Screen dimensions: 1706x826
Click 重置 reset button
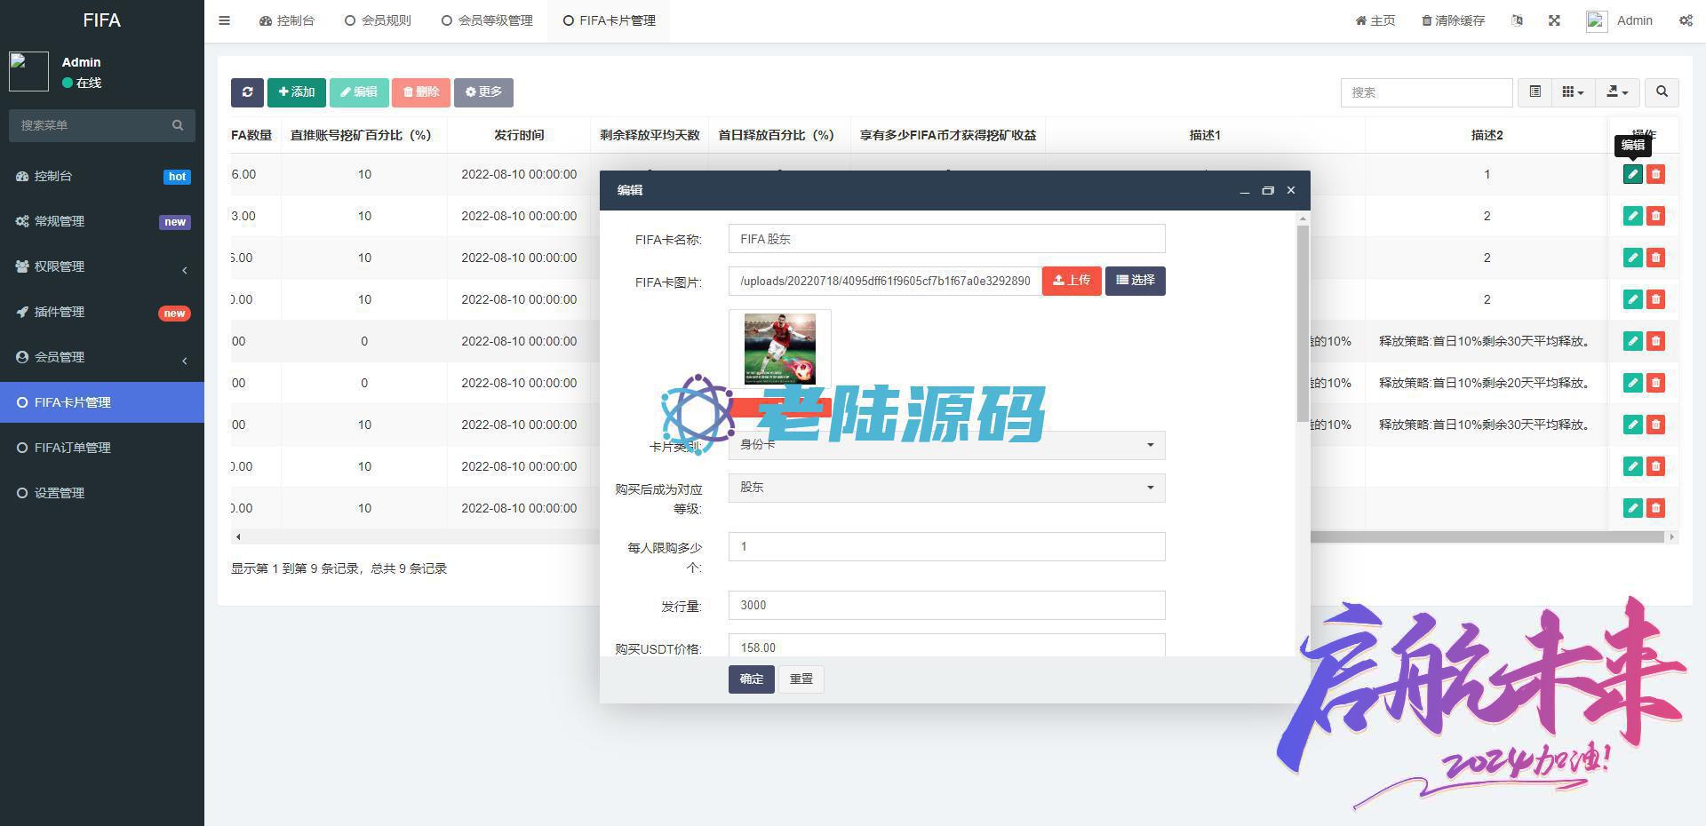pos(801,679)
